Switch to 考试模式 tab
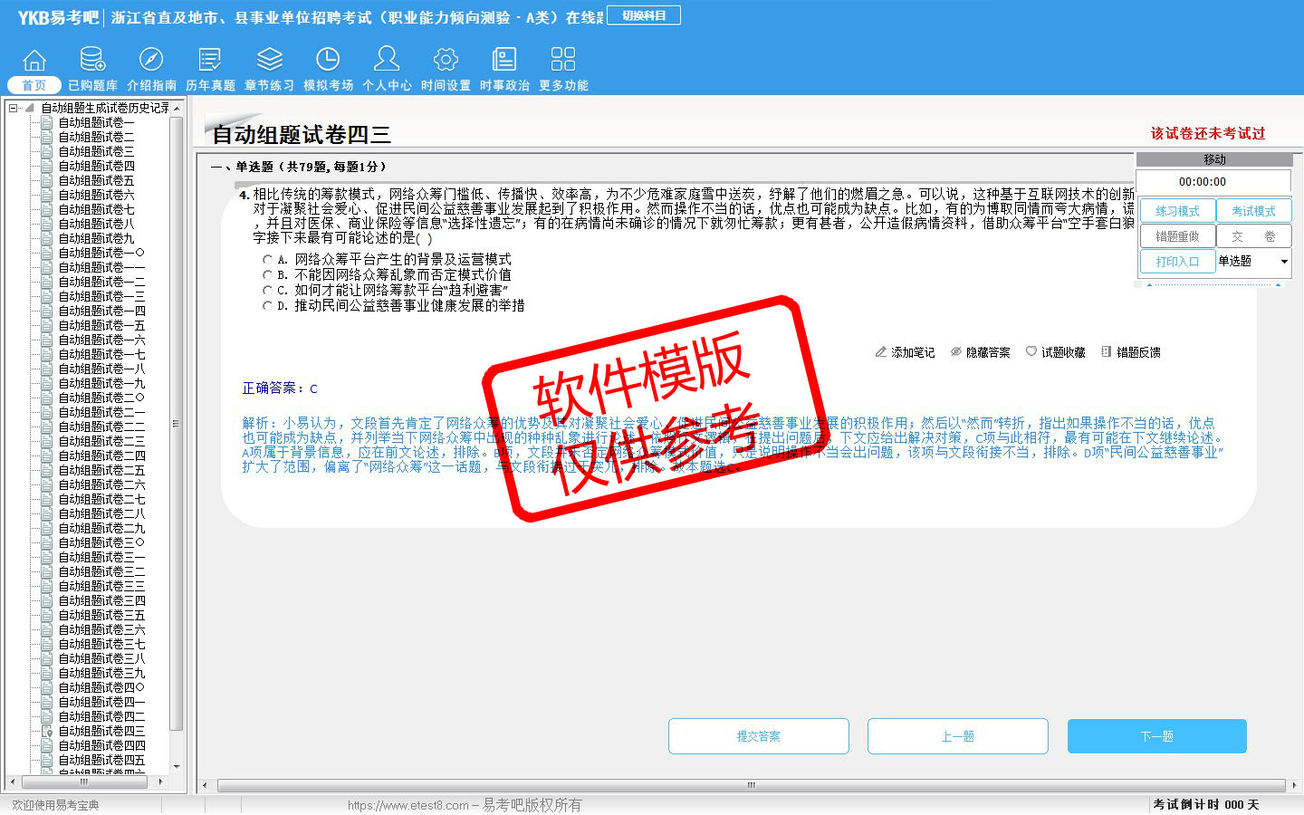 pyautogui.click(x=1253, y=211)
